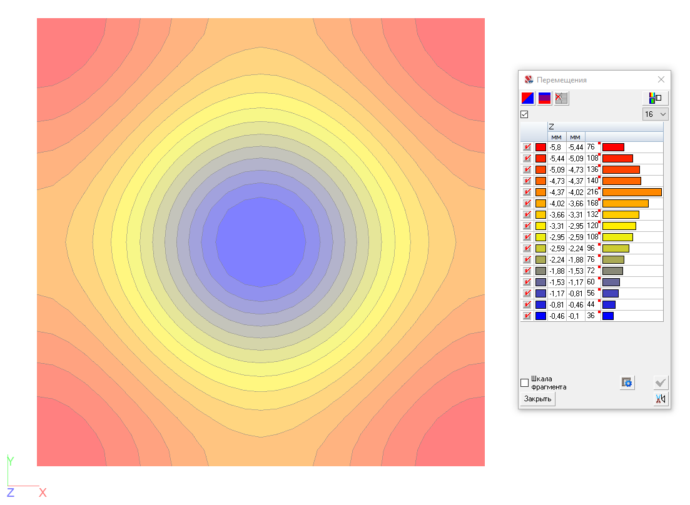Click the count value 168
The height and width of the screenshot is (505, 690).
[x=592, y=204]
